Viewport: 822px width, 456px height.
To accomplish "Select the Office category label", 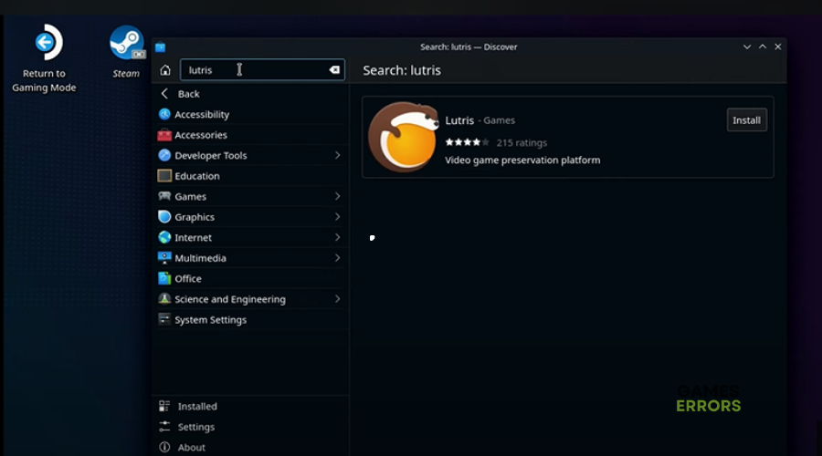I will pyautogui.click(x=188, y=278).
